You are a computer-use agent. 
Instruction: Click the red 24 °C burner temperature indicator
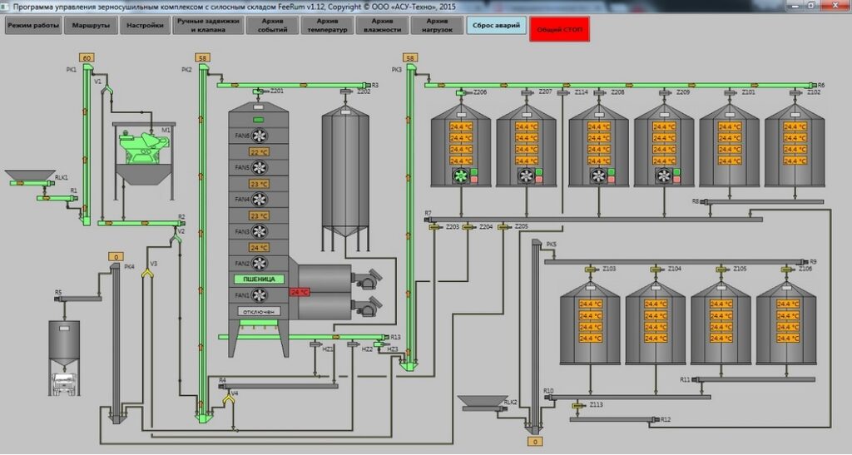[x=300, y=292]
